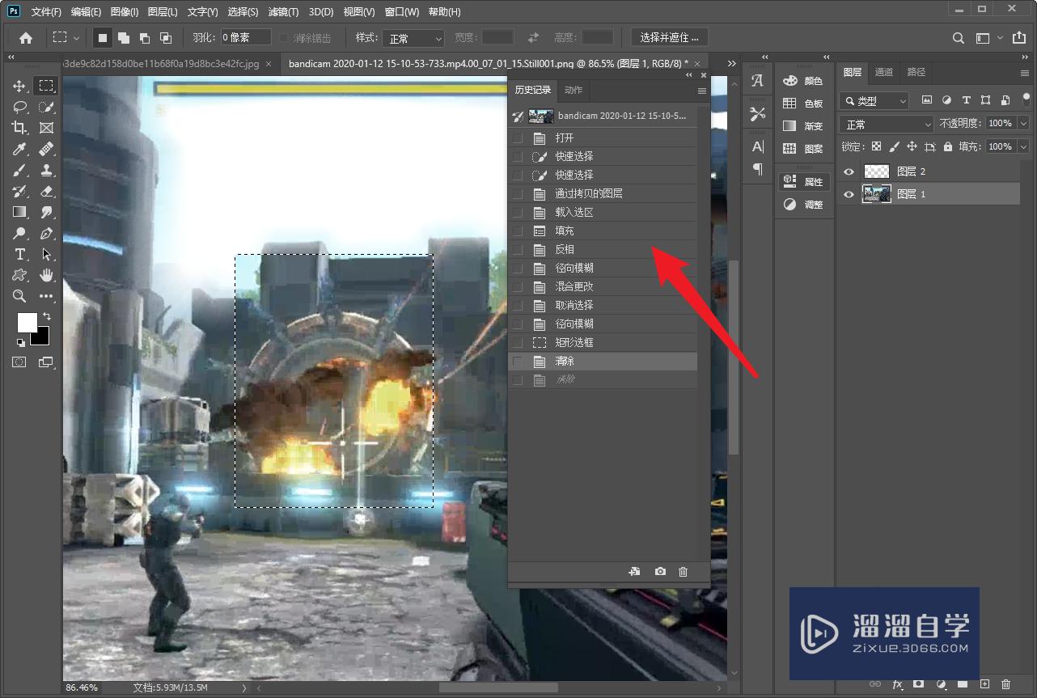The image size is (1037, 698).
Task: Reset default foreground and background colors
Action: point(20,343)
